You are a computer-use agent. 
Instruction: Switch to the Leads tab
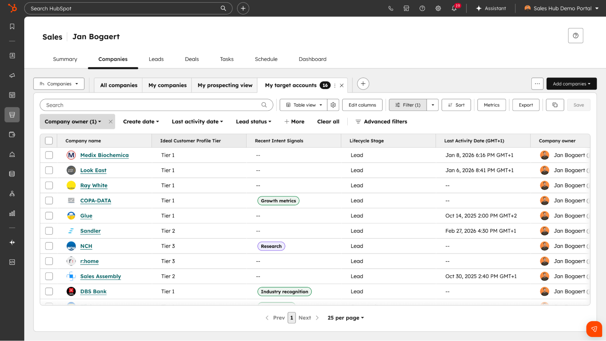(x=156, y=59)
